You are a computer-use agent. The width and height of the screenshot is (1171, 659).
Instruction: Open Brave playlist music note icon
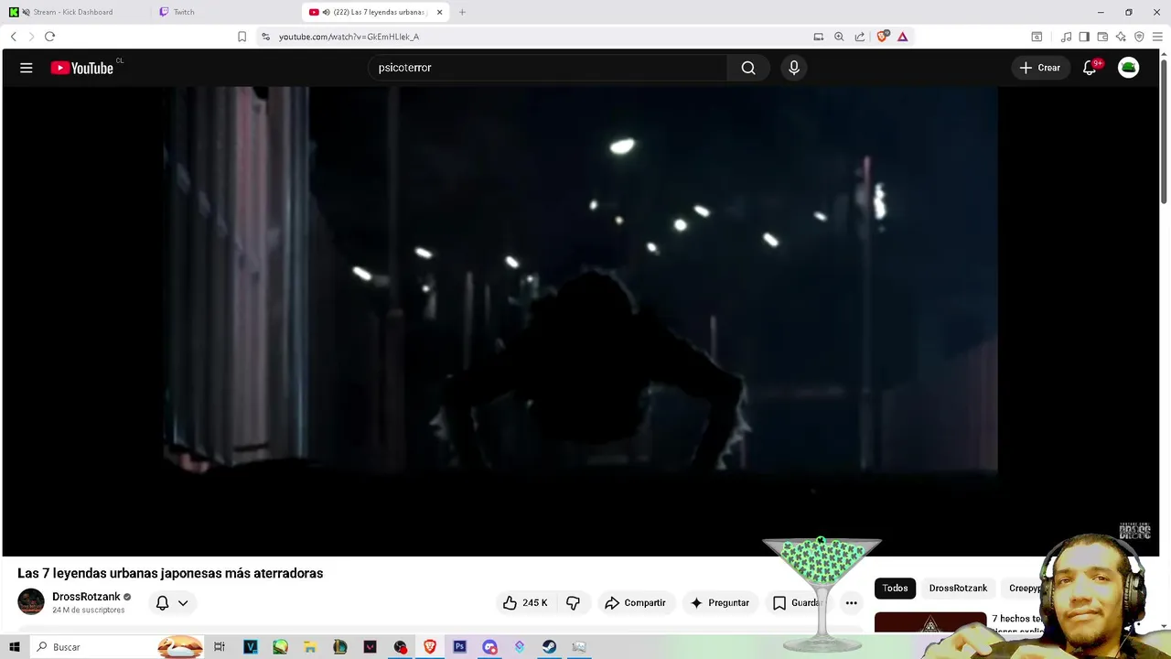(x=1066, y=37)
